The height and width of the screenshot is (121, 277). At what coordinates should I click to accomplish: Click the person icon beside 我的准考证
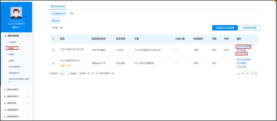(x=6, y=103)
